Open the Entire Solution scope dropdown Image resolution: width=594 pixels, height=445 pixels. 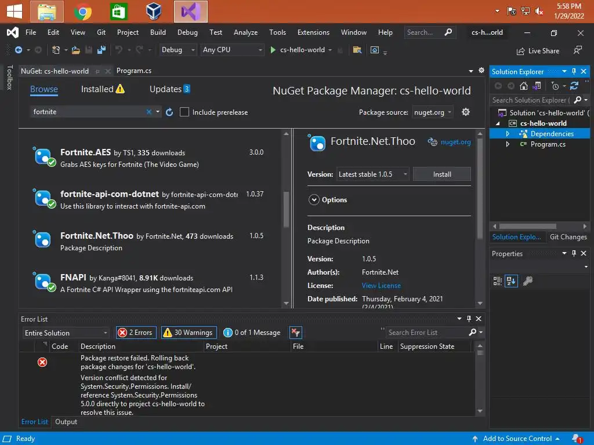[x=66, y=333]
